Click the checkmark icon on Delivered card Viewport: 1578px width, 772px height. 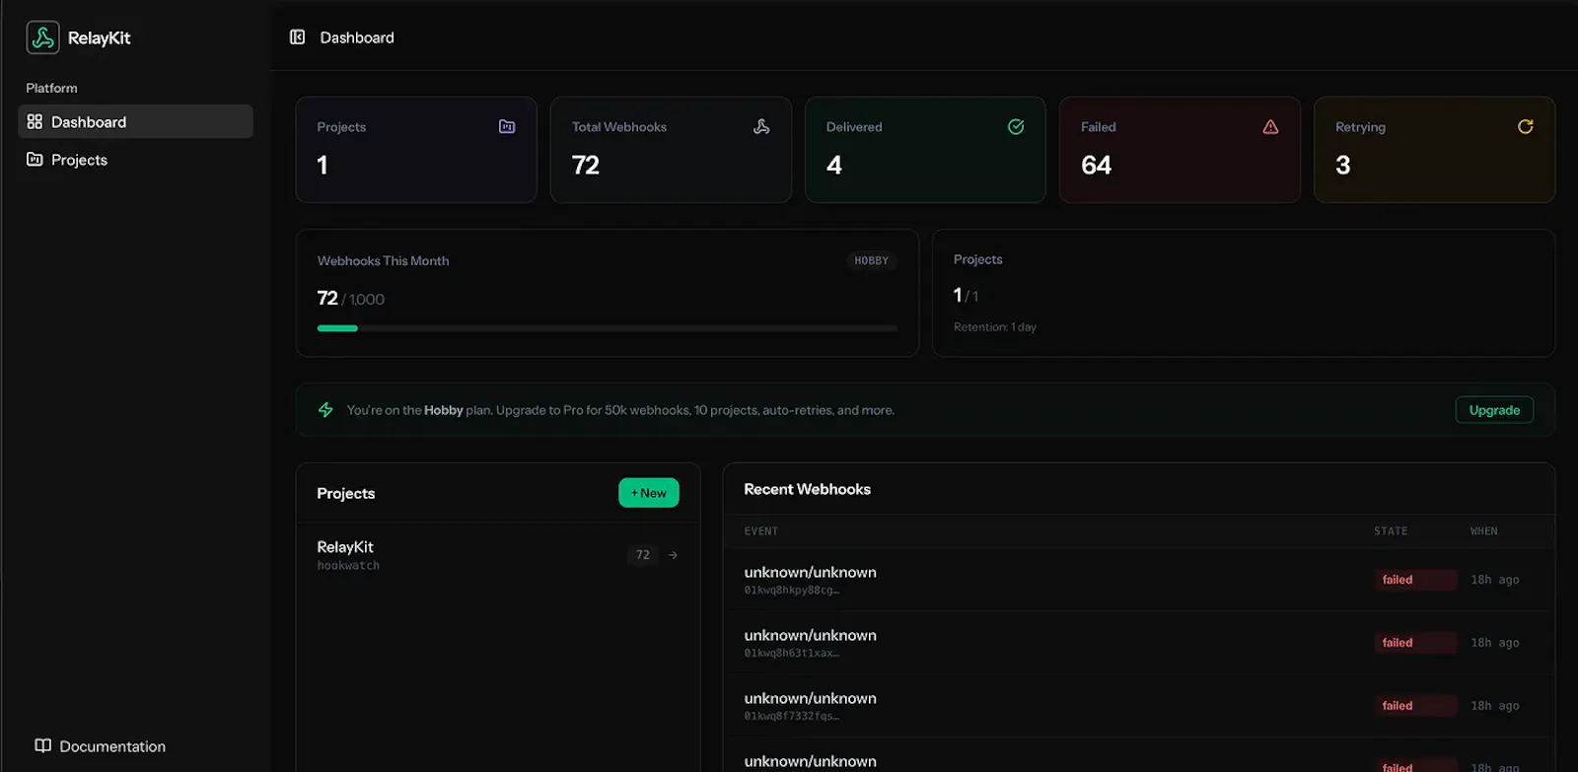[x=1016, y=126]
